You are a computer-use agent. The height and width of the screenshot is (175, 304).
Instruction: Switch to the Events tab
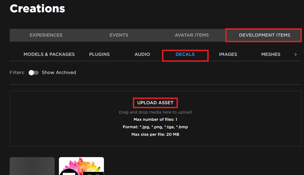(x=119, y=35)
